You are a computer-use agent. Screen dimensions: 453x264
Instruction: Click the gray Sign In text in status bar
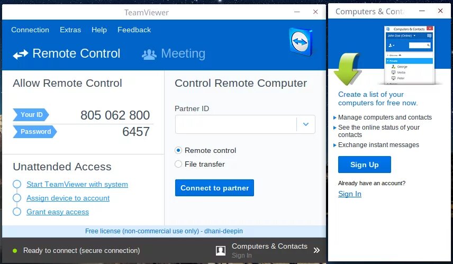[x=241, y=256]
